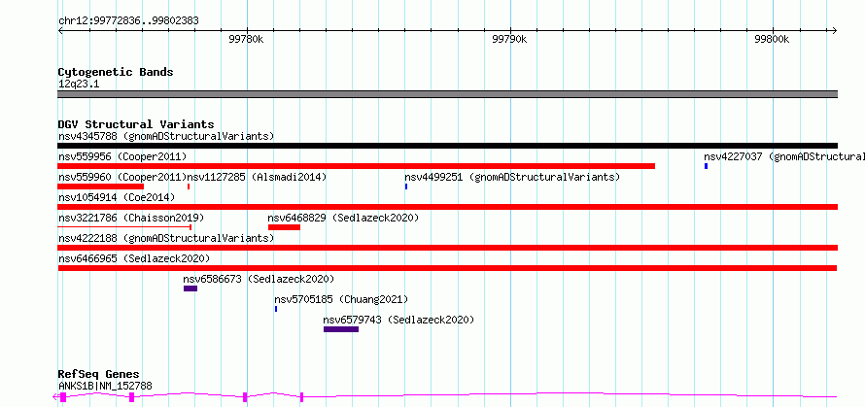The image size is (865, 407).
Task: Click the 12q23.1 band label
Action: pos(79,85)
